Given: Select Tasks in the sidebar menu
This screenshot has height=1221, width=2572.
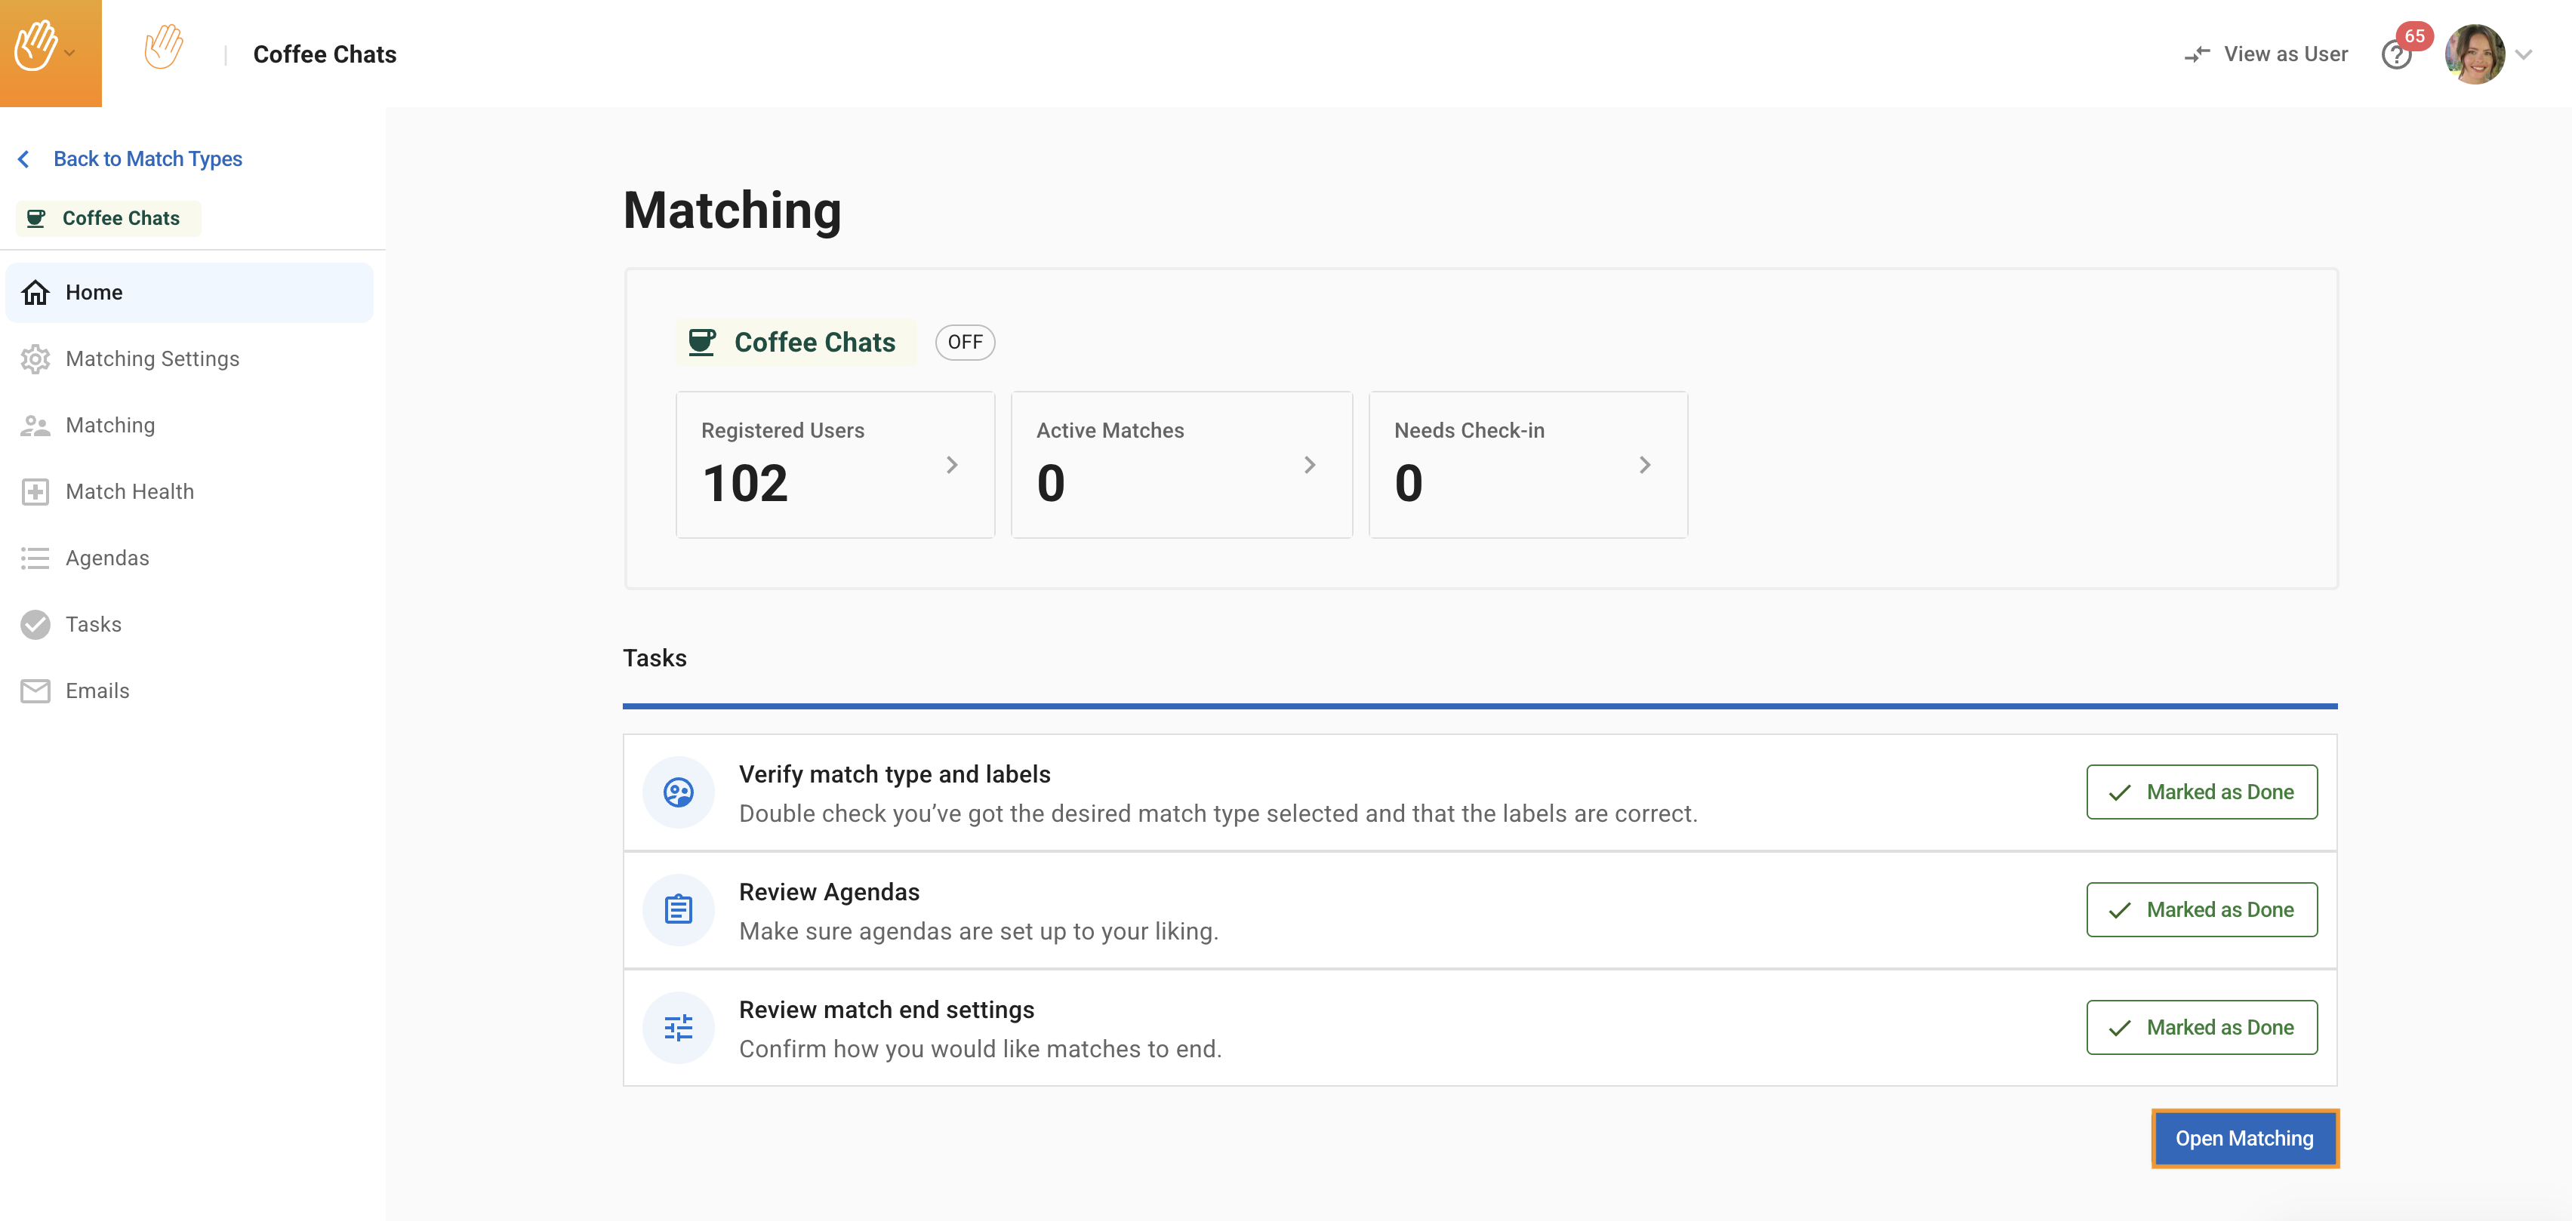Looking at the screenshot, I should 93,624.
